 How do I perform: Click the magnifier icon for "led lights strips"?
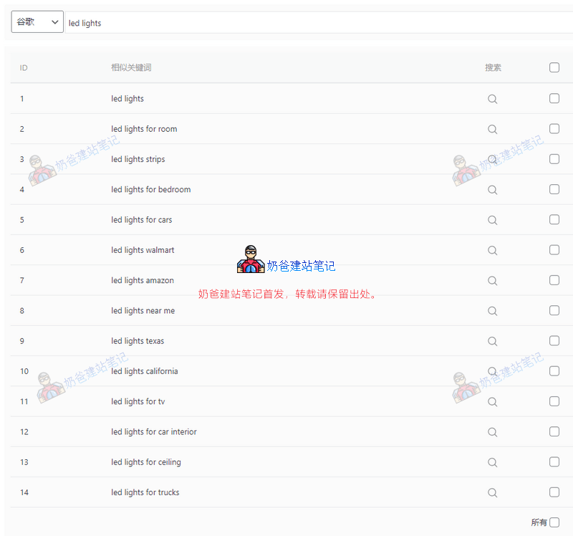[492, 159]
